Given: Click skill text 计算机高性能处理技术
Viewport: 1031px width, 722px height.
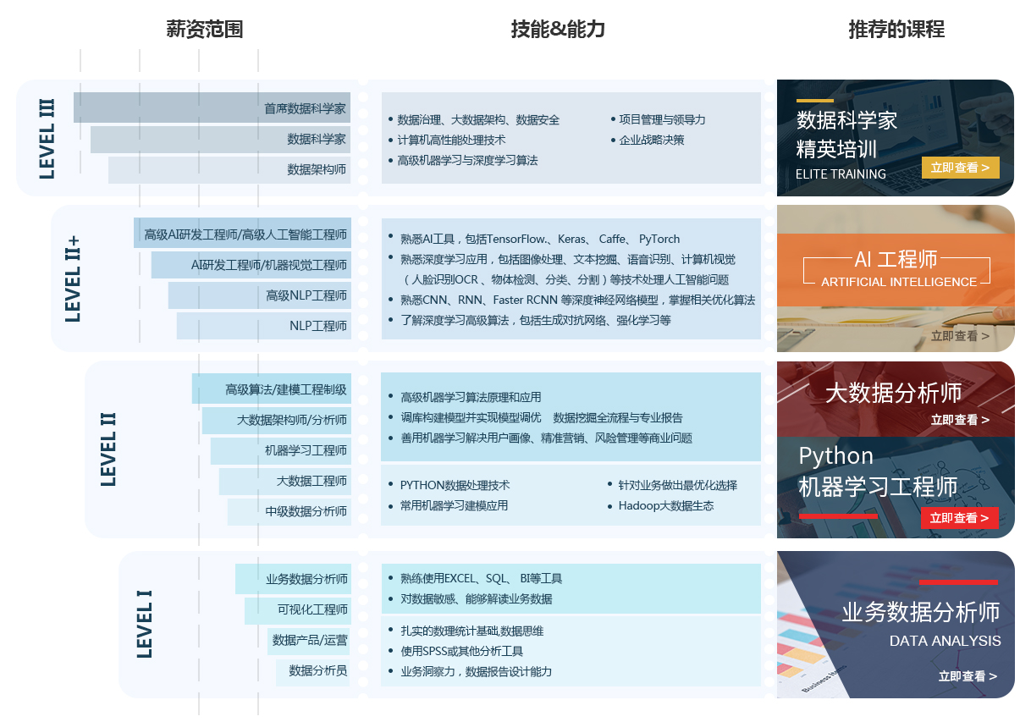Looking at the screenshot, I should point(451,141).
